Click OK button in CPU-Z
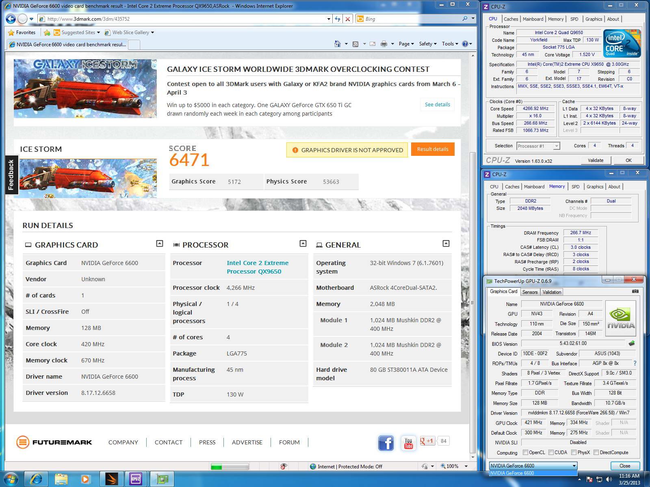 628,160
